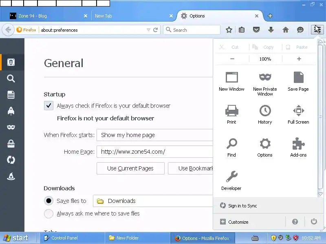Select Save files to radio button
This screenshot has height=244, width=326.
pyautogui.click(x=48, y=200)
